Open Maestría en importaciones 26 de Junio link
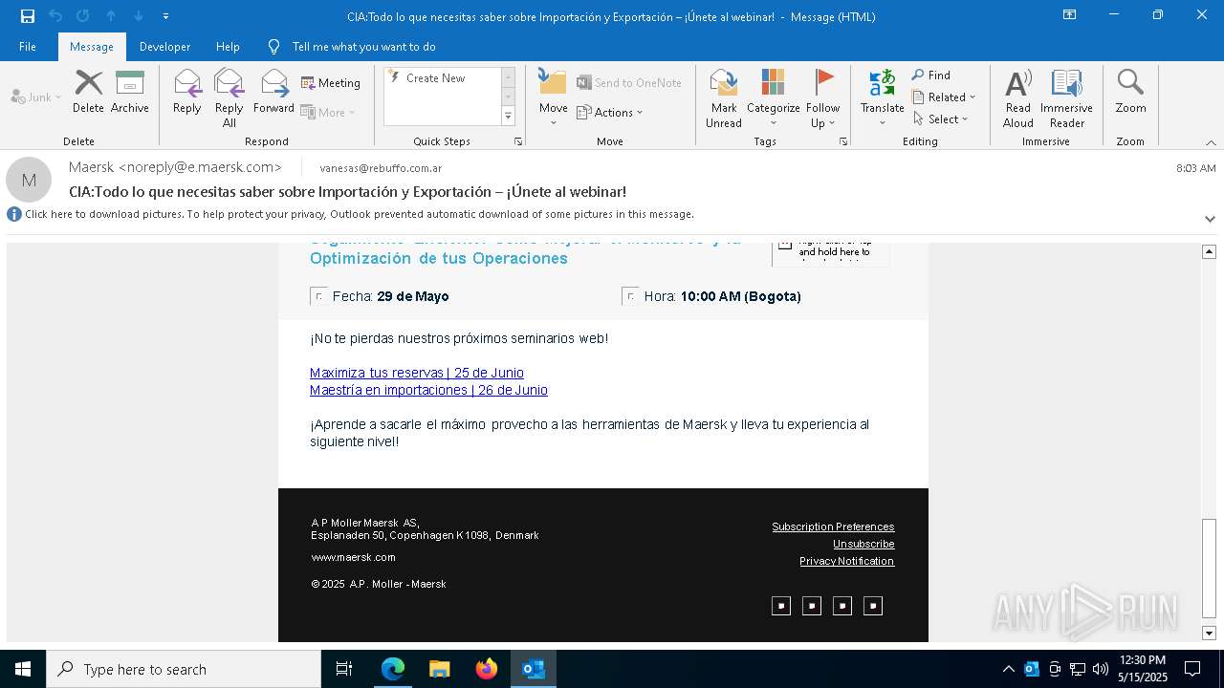The width and height of the screenshot is (1224, 688). 428,390
